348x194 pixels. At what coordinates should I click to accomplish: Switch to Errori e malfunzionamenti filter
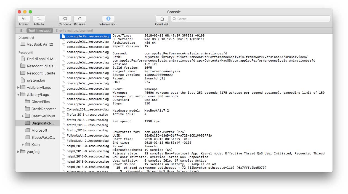74,31
